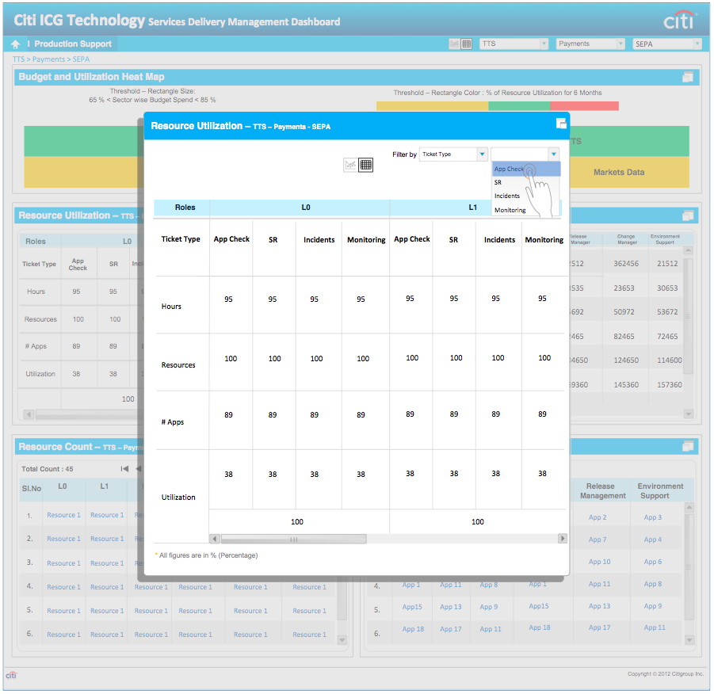Click SEPA in the breadcrumb

(x=81, y=59)
